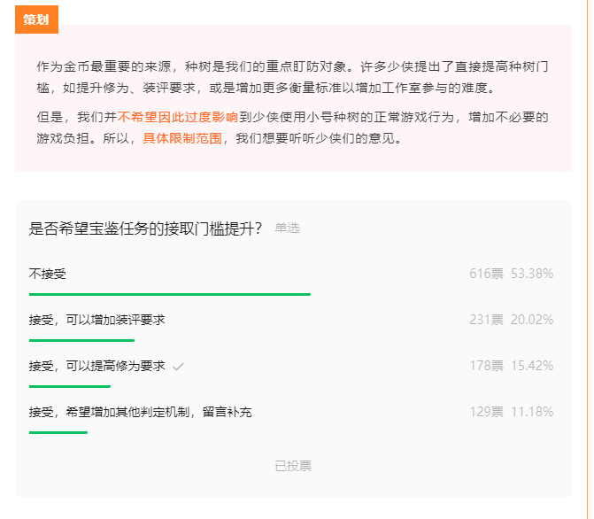Click checkmark icon beside 提高修为要求
This screenshot has height=519, width=594.
coord(179,367)
